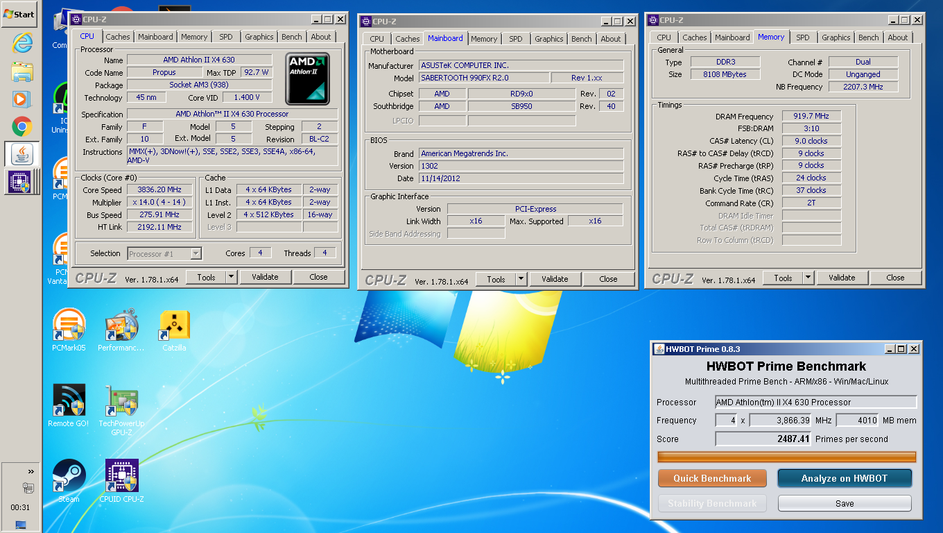Click DRAM Frequency value 919.7 MHz
The image size is (943, 533).
coord(811,116)
